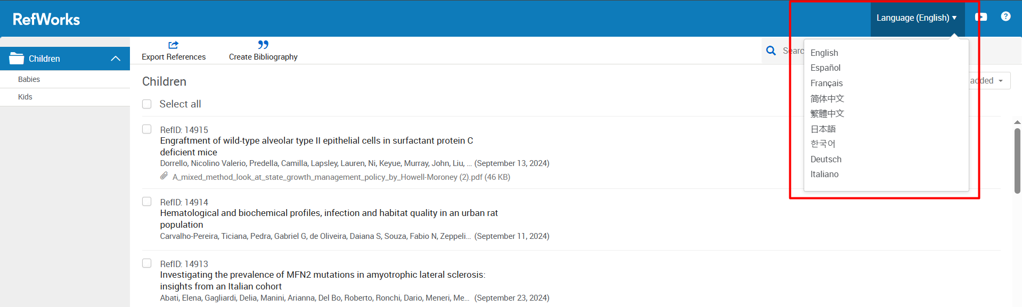This screenshot has height=307, width=1022.
Task: Open the Engraftment of wild-type alveolar title
Action: (x=316, y=146)
